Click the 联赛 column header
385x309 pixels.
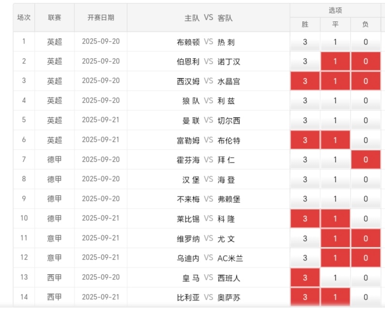point(55,17)
